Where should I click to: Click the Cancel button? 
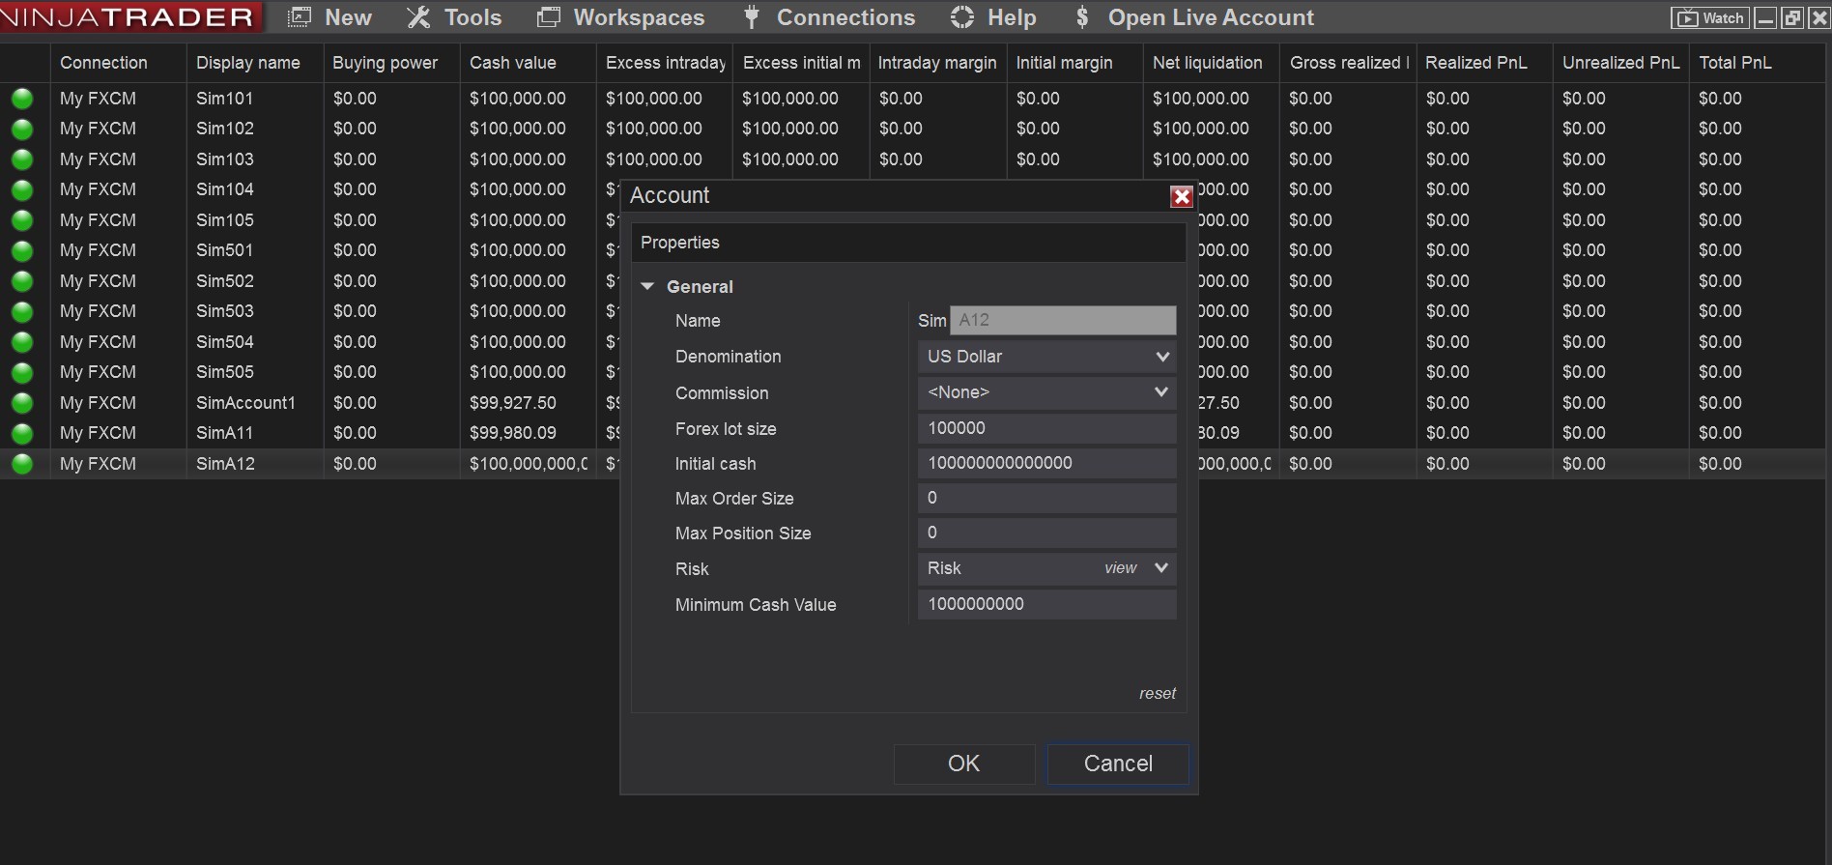[1118, 764]
